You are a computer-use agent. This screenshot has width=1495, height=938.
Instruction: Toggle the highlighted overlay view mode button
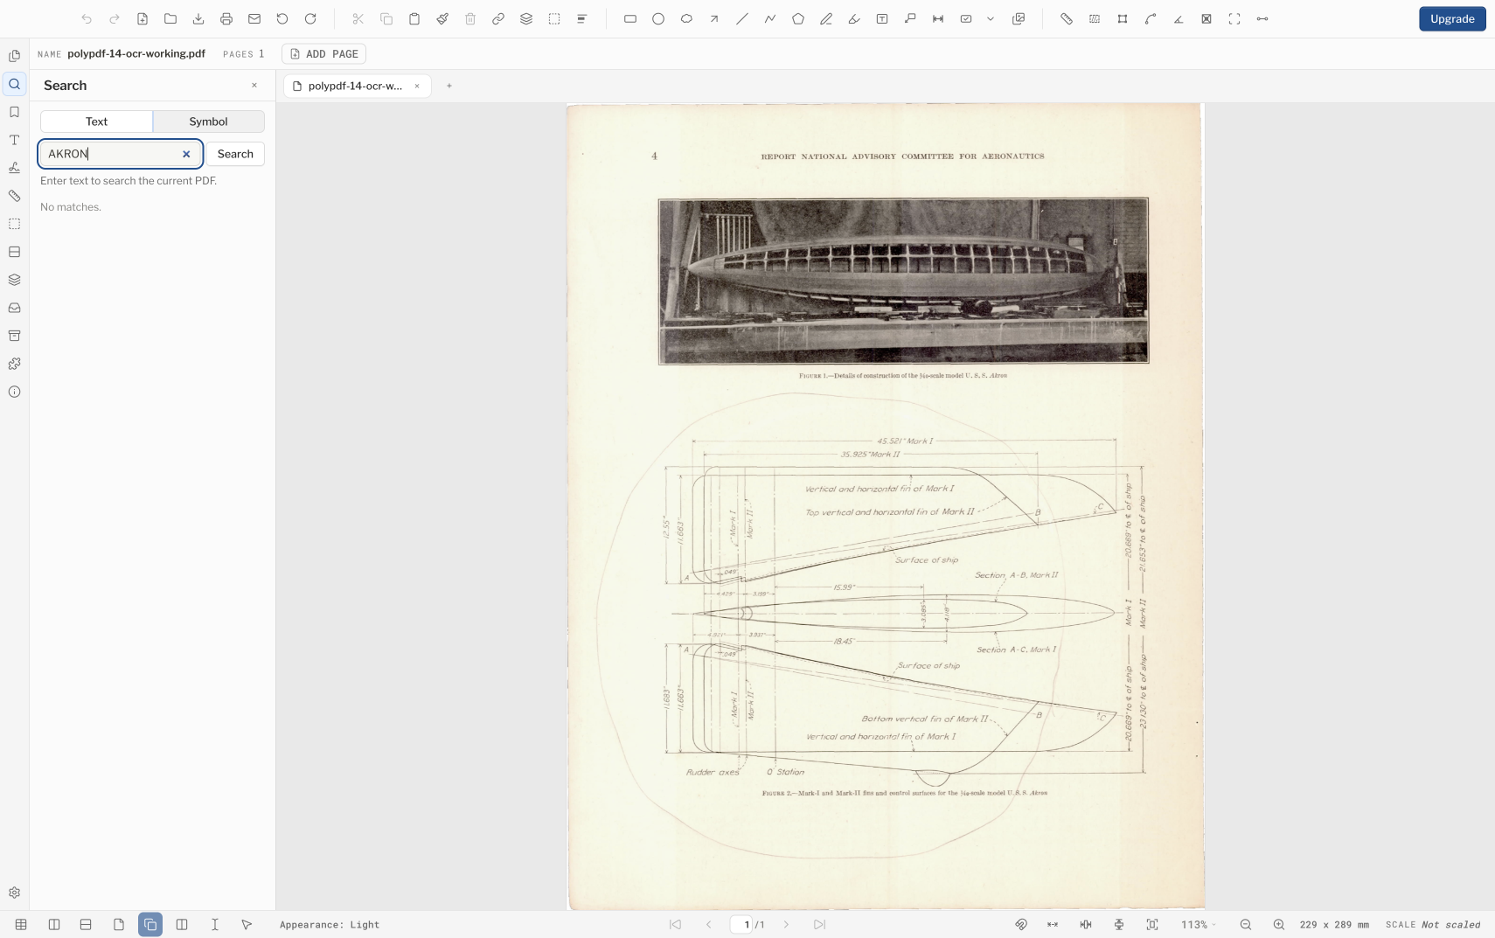(x=150, y=924)
